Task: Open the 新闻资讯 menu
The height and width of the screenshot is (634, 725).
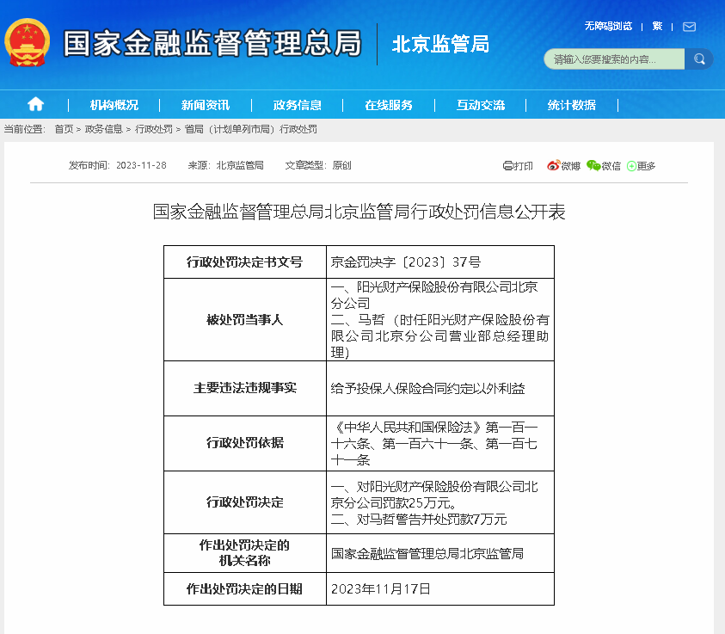Action: [206, 105]
